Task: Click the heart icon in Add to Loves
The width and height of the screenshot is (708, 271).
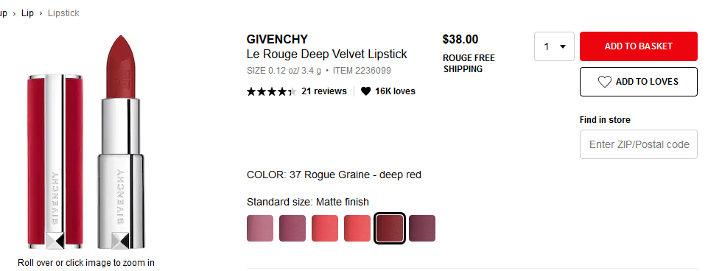Action: (605, 82)
